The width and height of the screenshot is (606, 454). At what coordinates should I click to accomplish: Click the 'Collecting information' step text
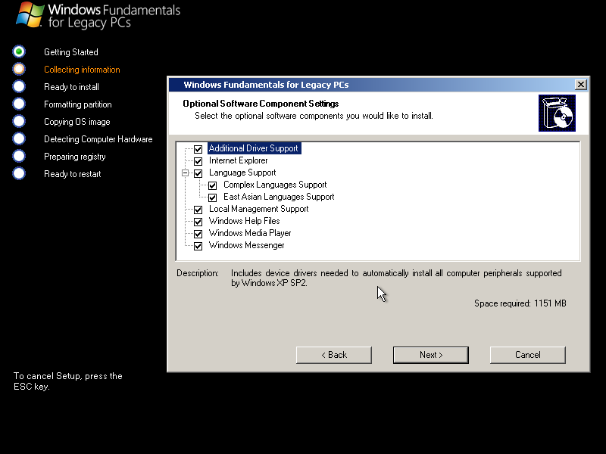coord(82,70)
